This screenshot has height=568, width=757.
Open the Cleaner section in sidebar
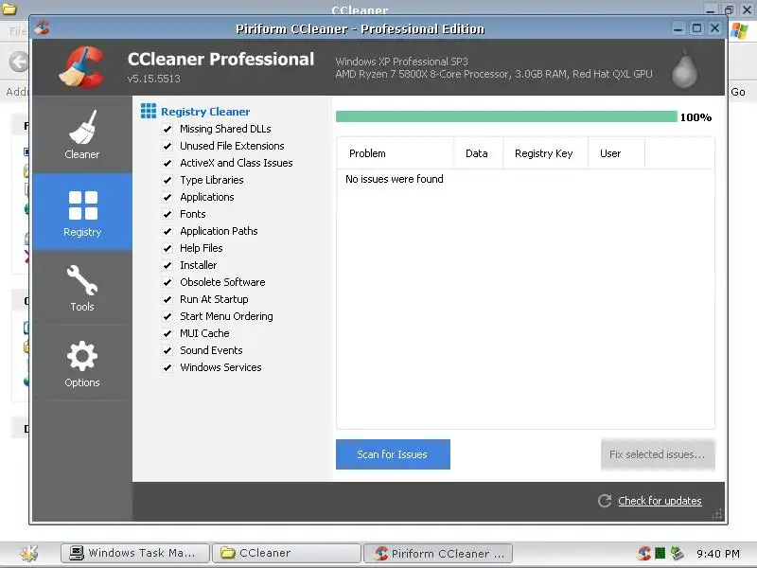pos(82,134)
